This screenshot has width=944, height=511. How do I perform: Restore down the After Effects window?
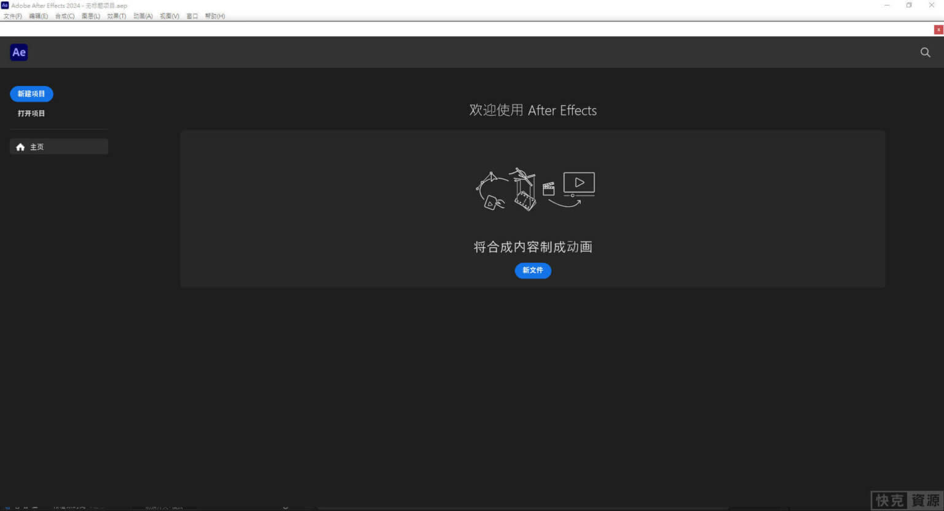pos(909,5)
